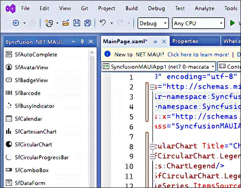
Task: Click the greyed Redo arrow
Action: point(120,23)
